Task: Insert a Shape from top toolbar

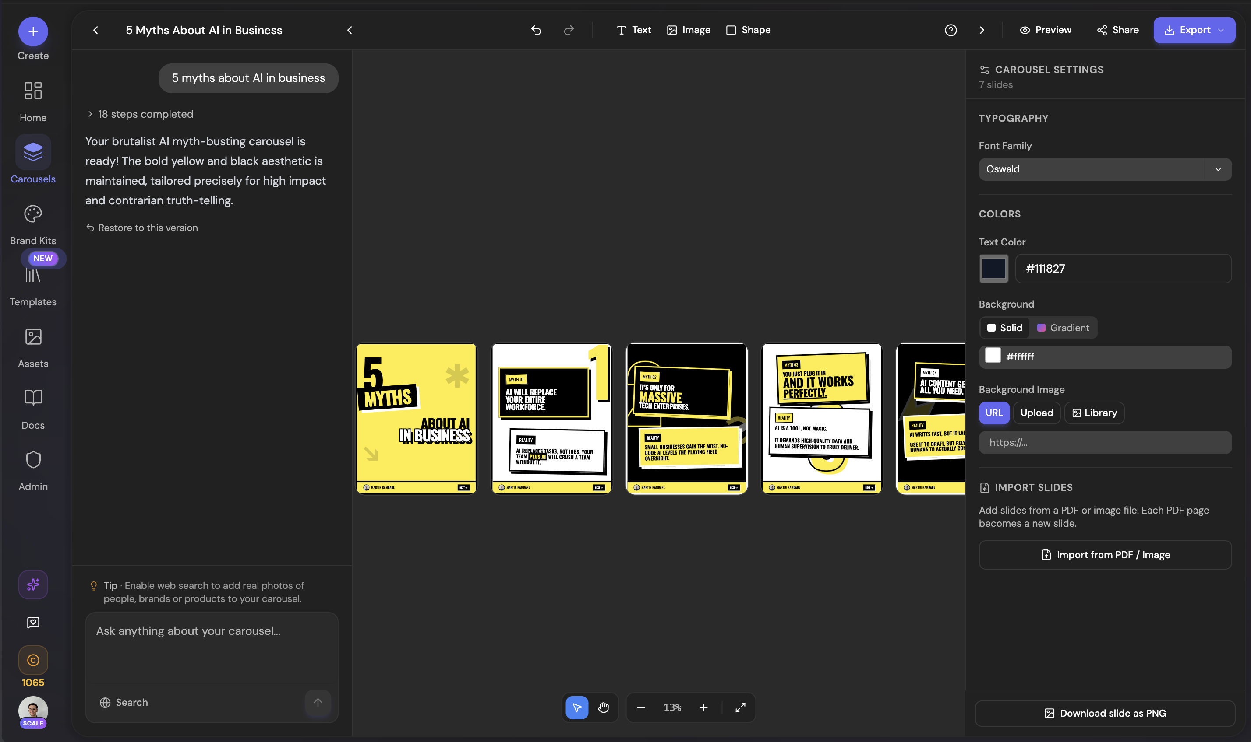Action: tap(748, 30)
